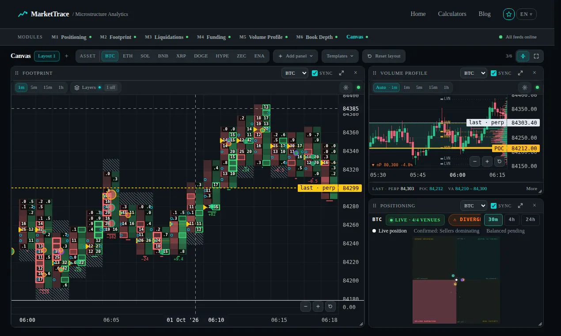Zoom out the Volume Profile chart

click(x=475, y=161)
